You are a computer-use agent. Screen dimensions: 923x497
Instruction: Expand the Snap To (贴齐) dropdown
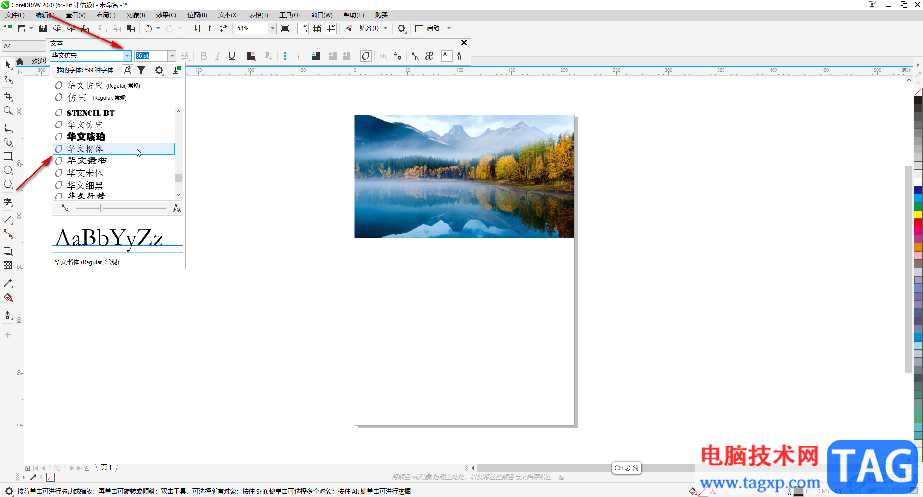click(386, 28)
